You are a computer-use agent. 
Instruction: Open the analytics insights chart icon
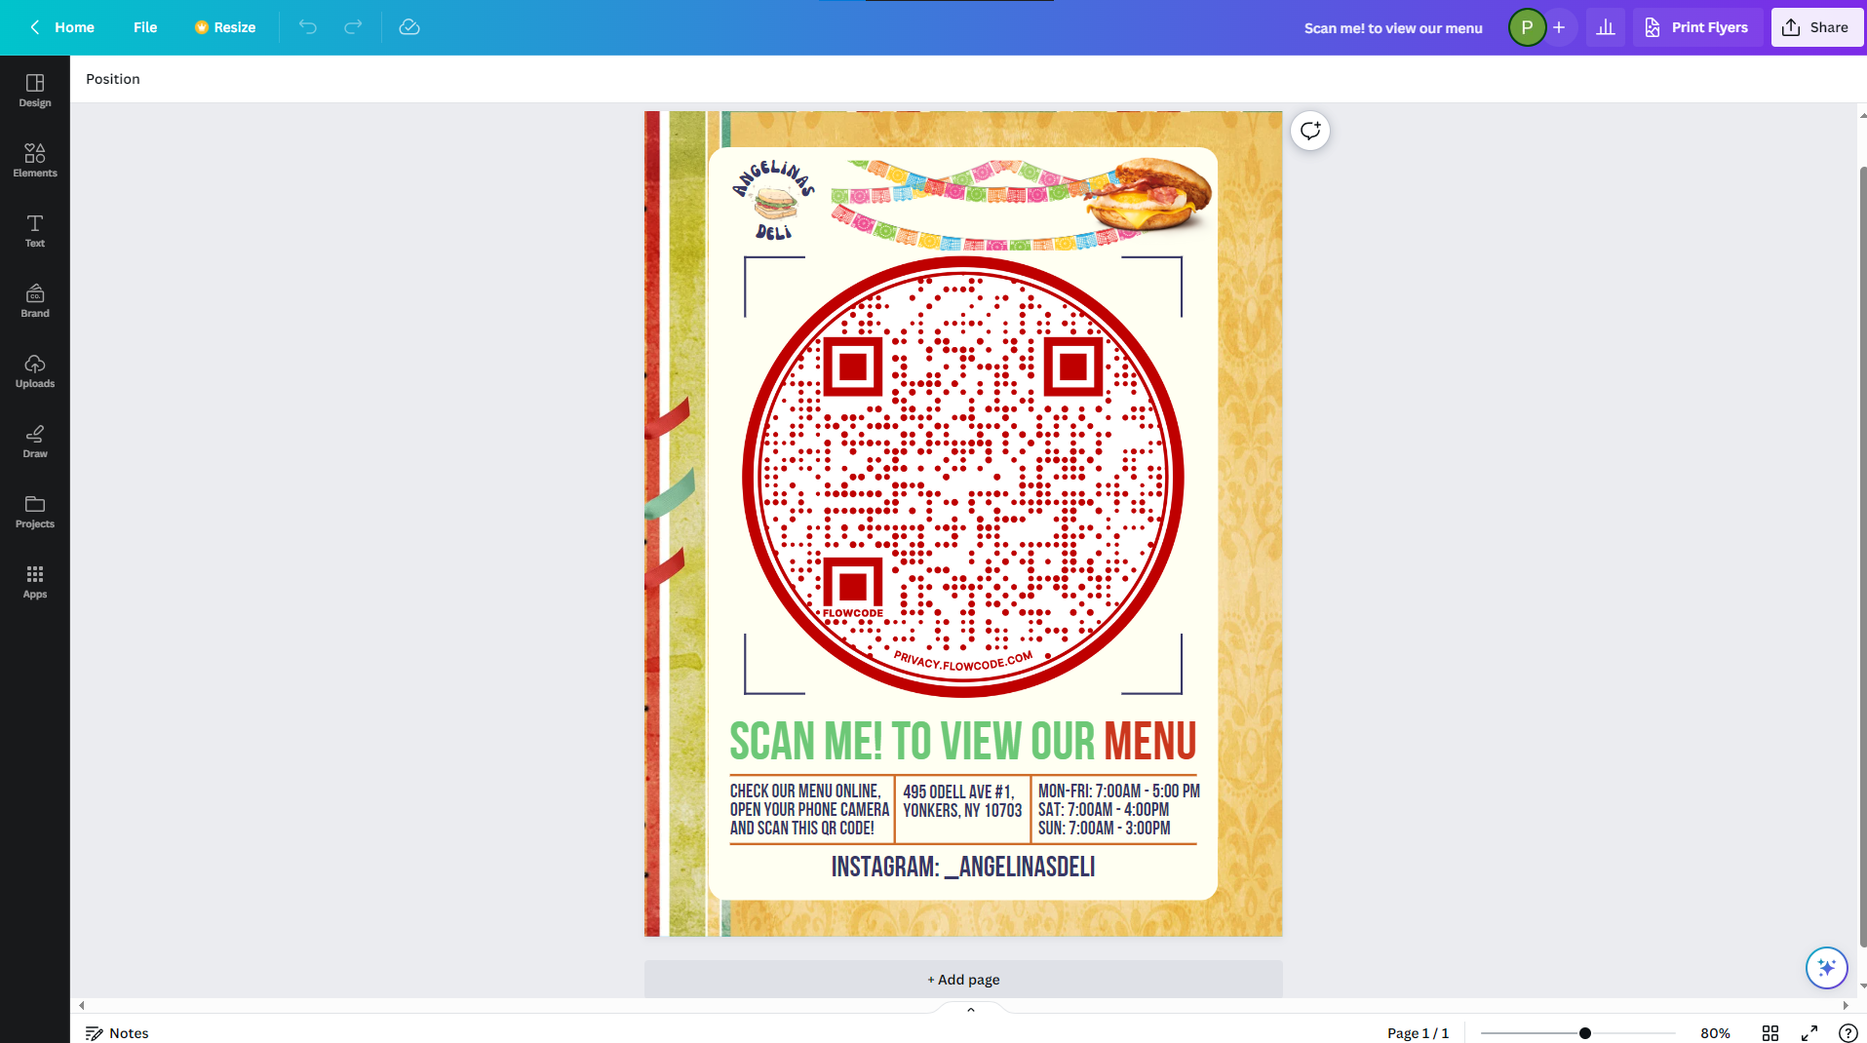coord(1606,27)
